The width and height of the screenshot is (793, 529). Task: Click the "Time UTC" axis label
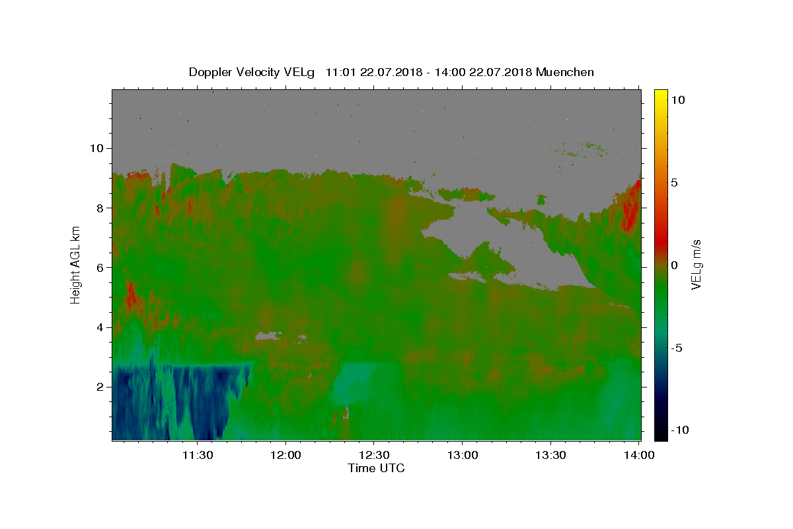pyautogui.click(x=376, y=468)
